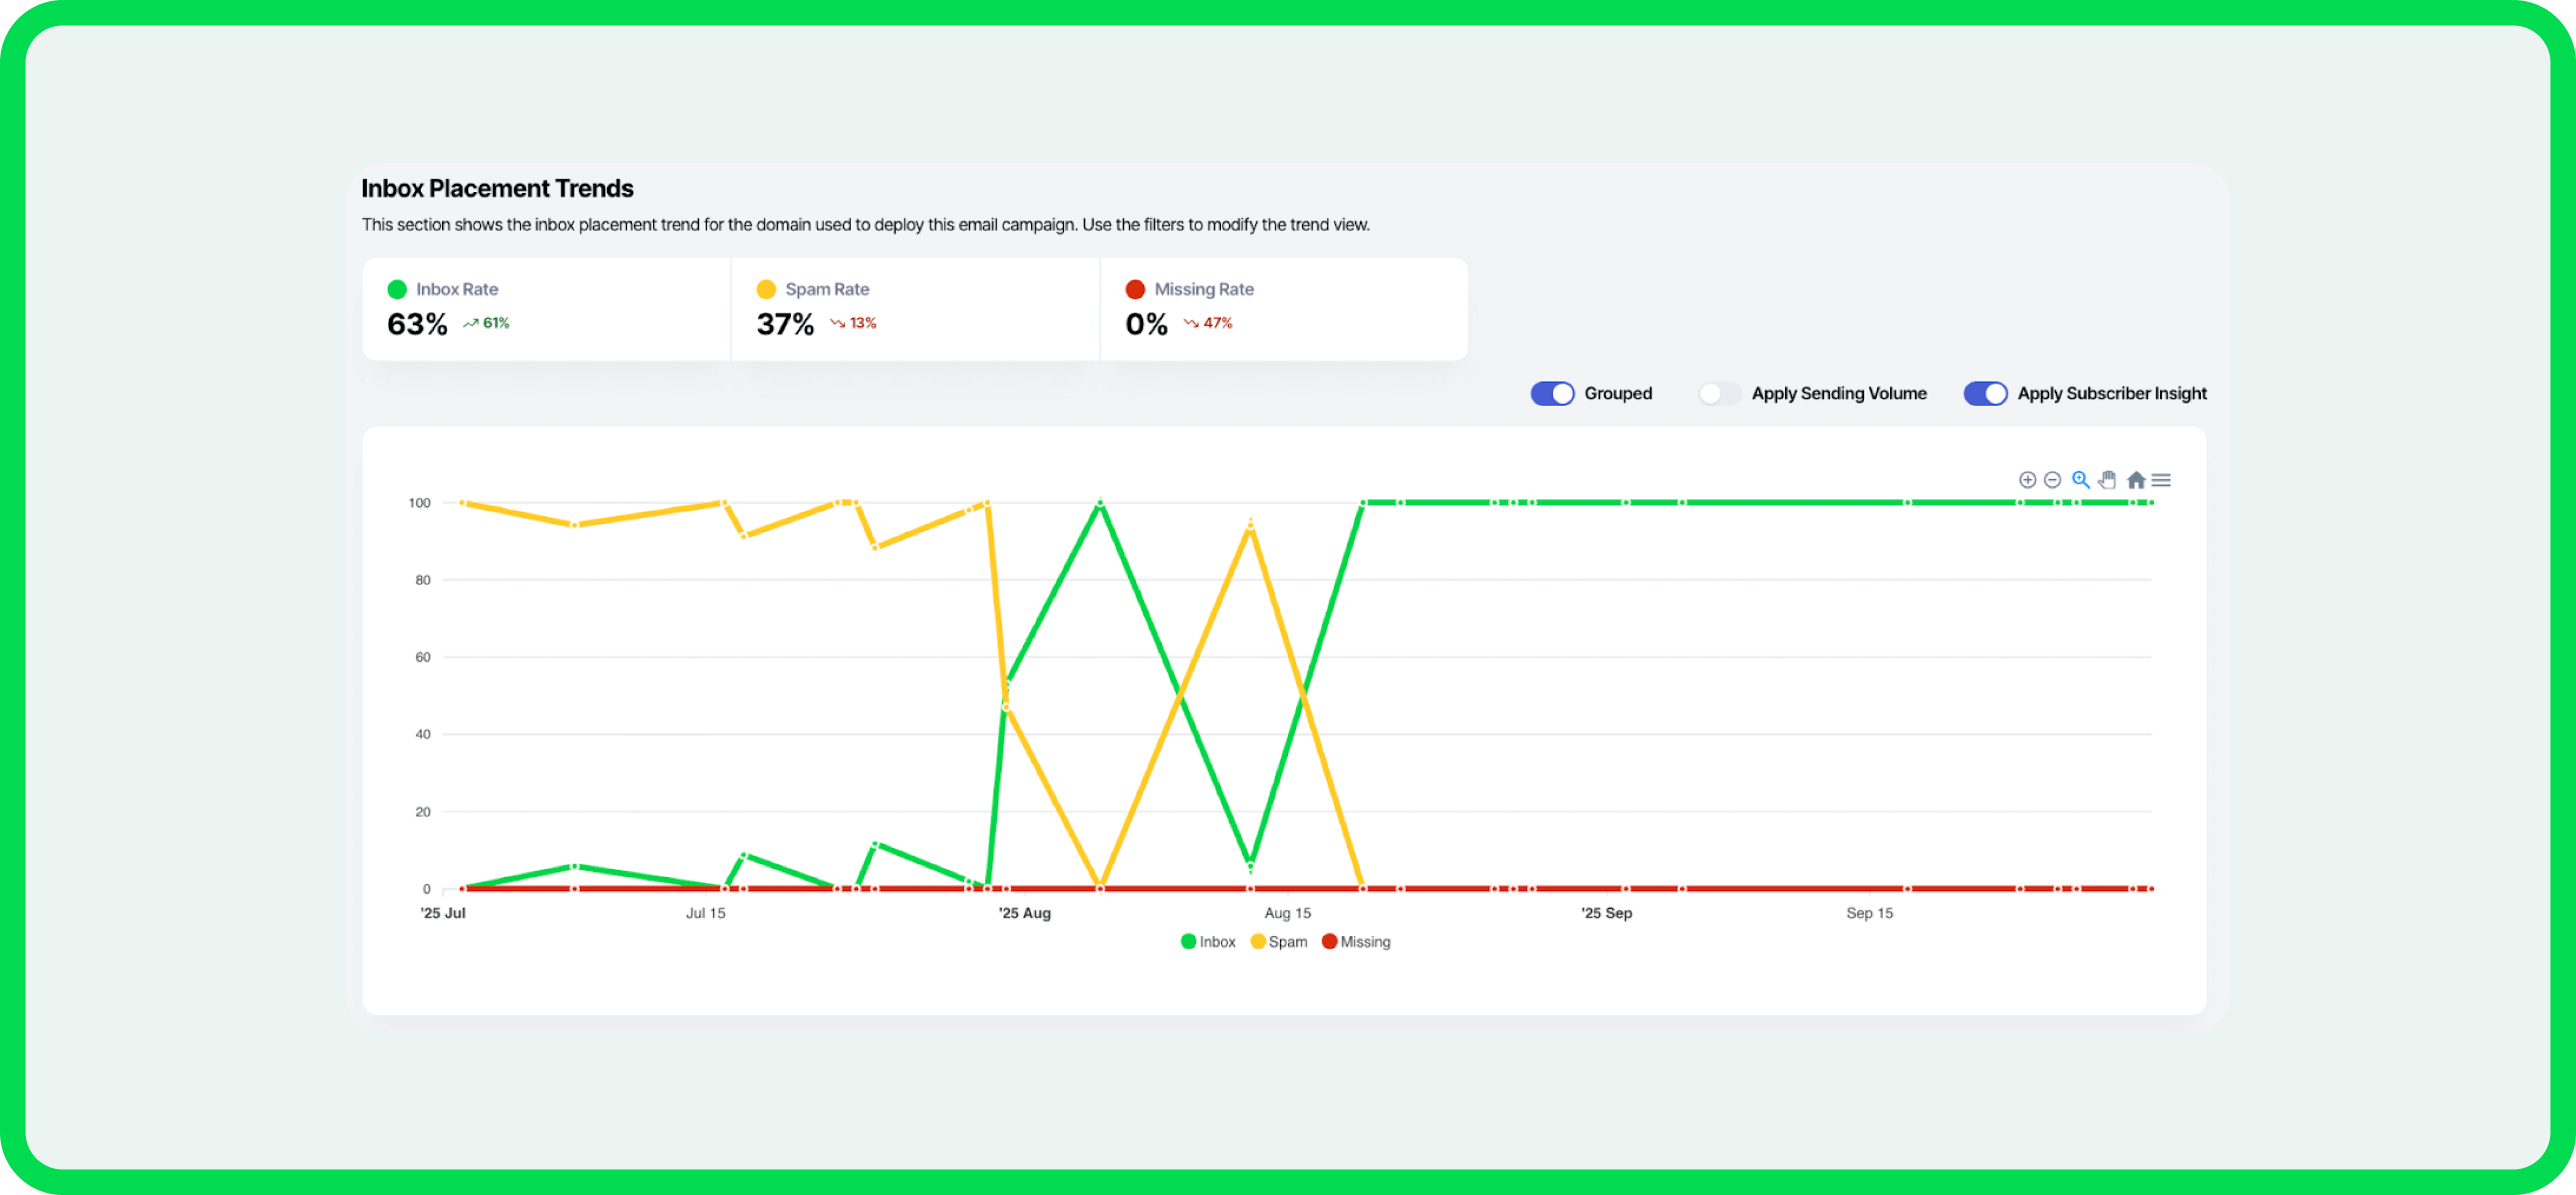This screenshot has width=2576, height=1195.
Task: Click the Spam Rate stat card
Action: pos(914,309)
